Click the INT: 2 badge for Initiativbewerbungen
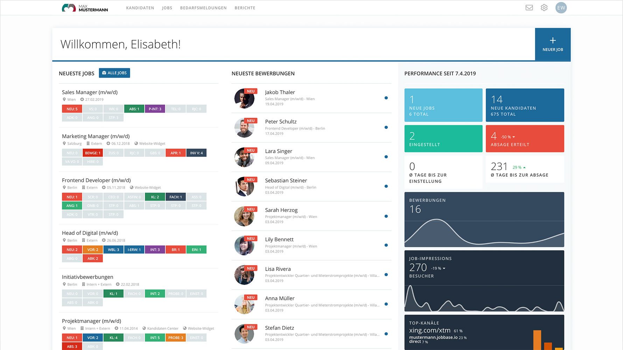The image size is (623, 350). click(x=155, y=294)
